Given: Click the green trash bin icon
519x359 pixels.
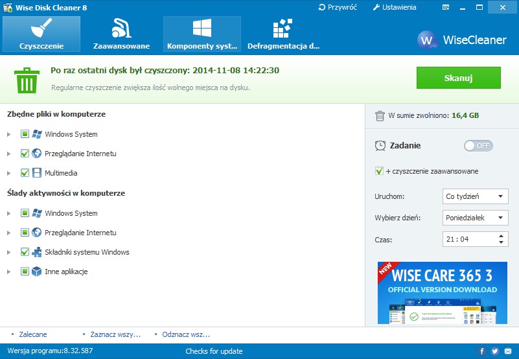Looking at the screenshot, I should click(x=27, y=80).
